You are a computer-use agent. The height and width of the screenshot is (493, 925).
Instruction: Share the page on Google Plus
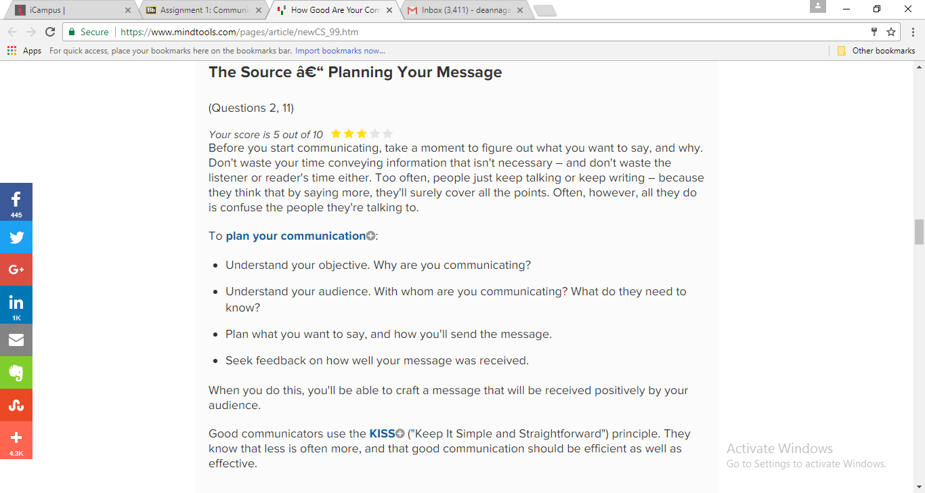click(16, 270)
